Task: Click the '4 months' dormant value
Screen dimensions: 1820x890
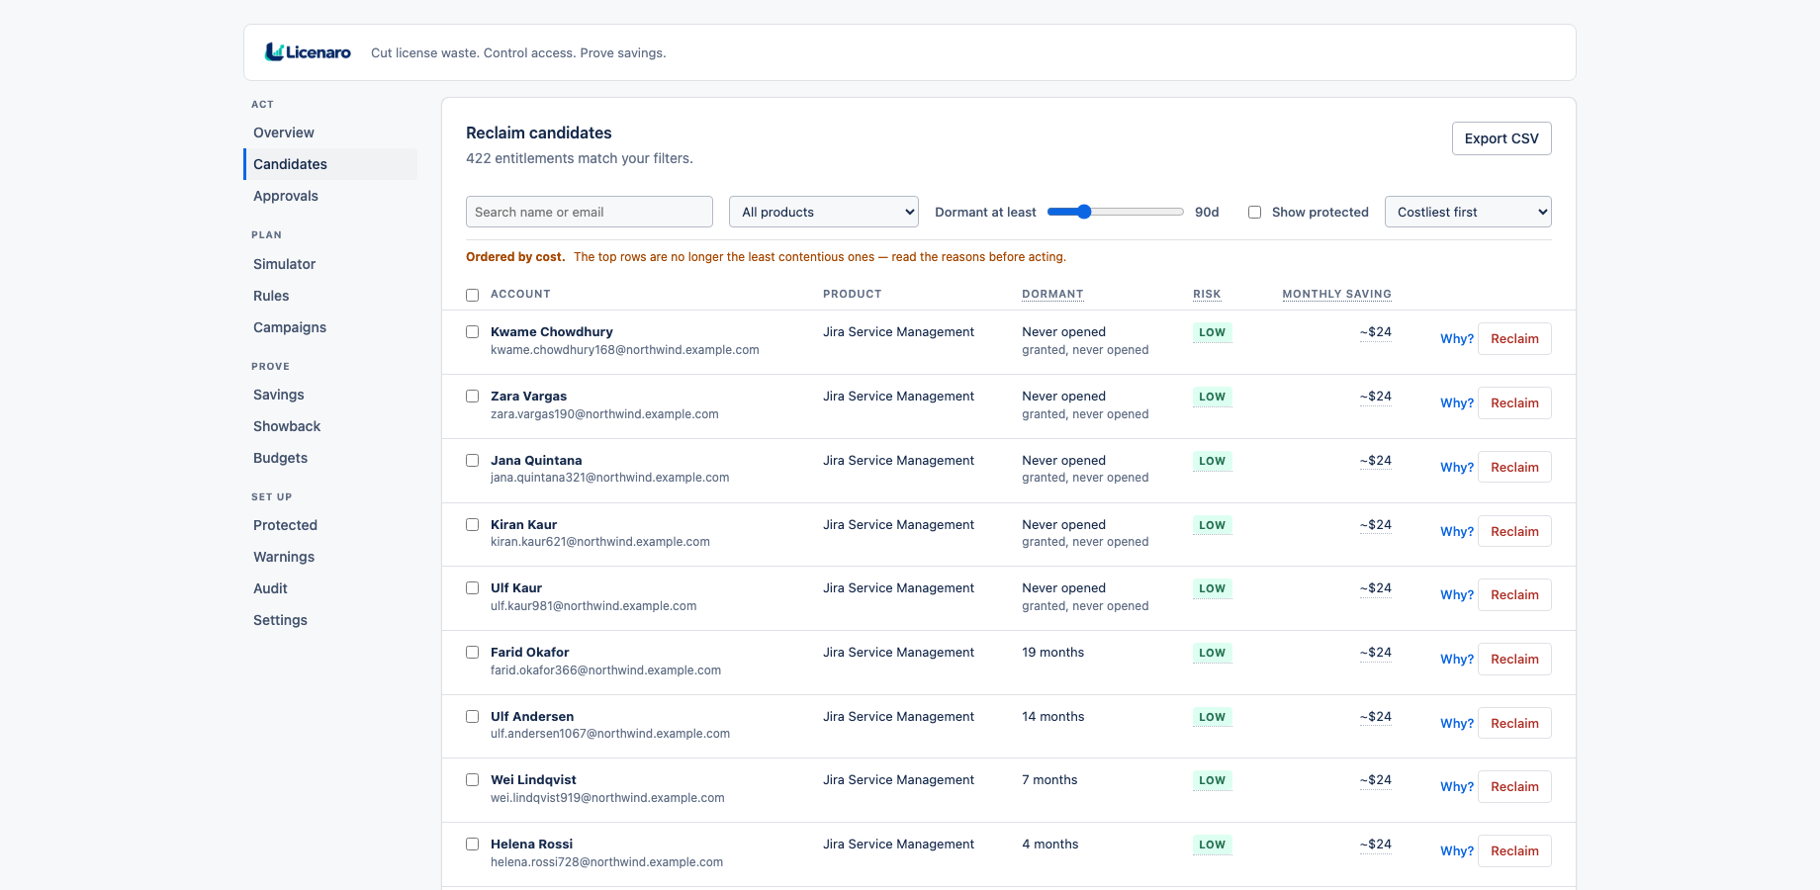Action: [1049, 845]
